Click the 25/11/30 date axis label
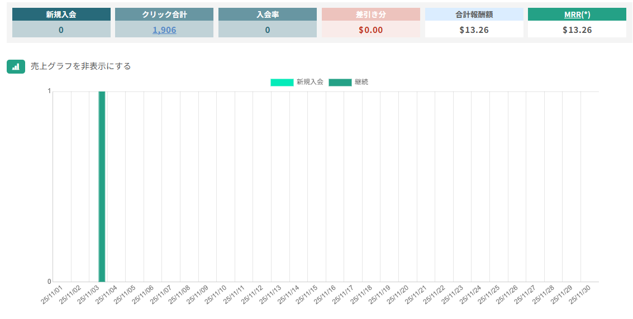The width and height of the screenshot is (633, 319). coord(580,294)
